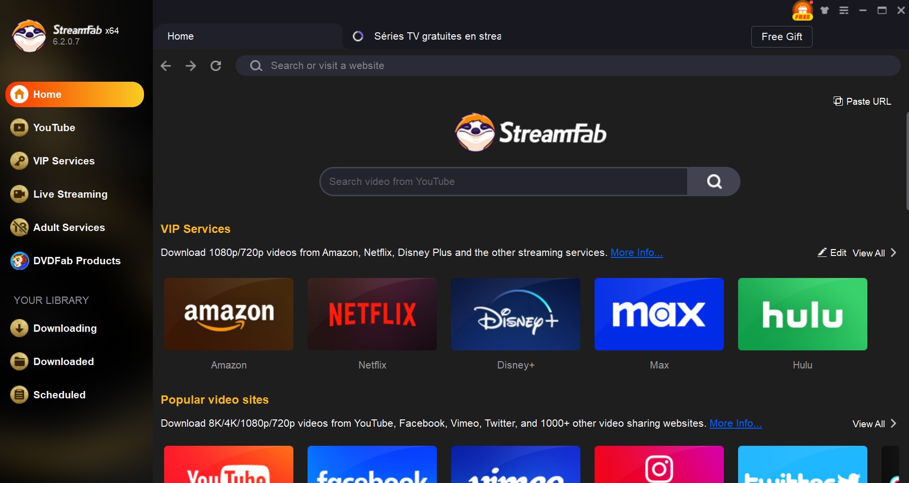The image size is (909, 483).
Task: Click the Edit pencil for VIP Services
Action: (x=822, y=253)
